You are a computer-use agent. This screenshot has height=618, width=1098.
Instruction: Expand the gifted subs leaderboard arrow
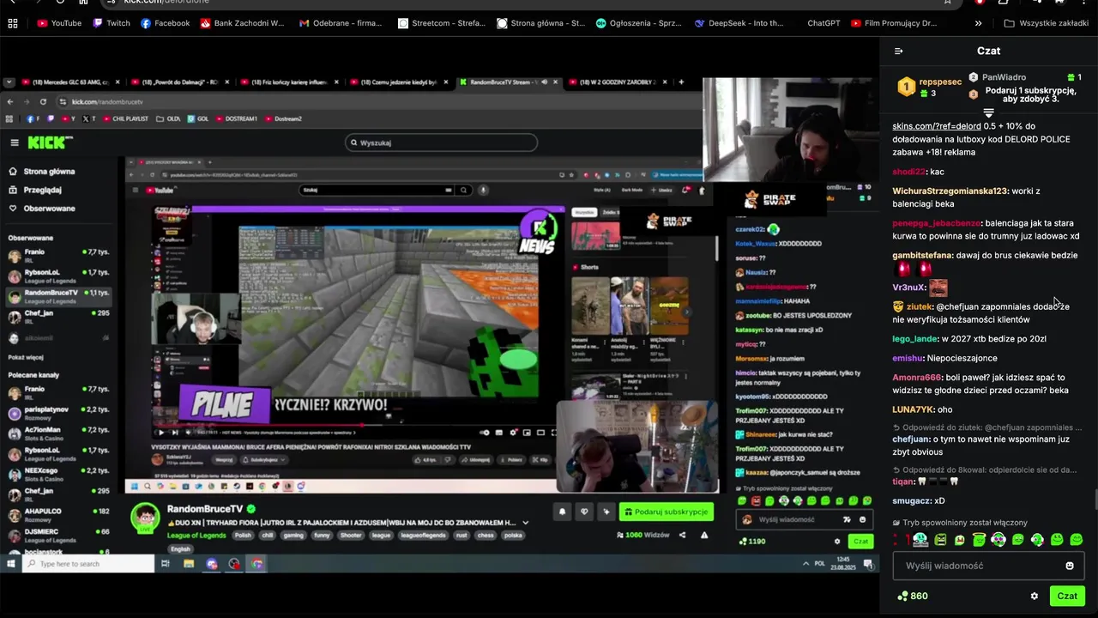tap(988, 113)
